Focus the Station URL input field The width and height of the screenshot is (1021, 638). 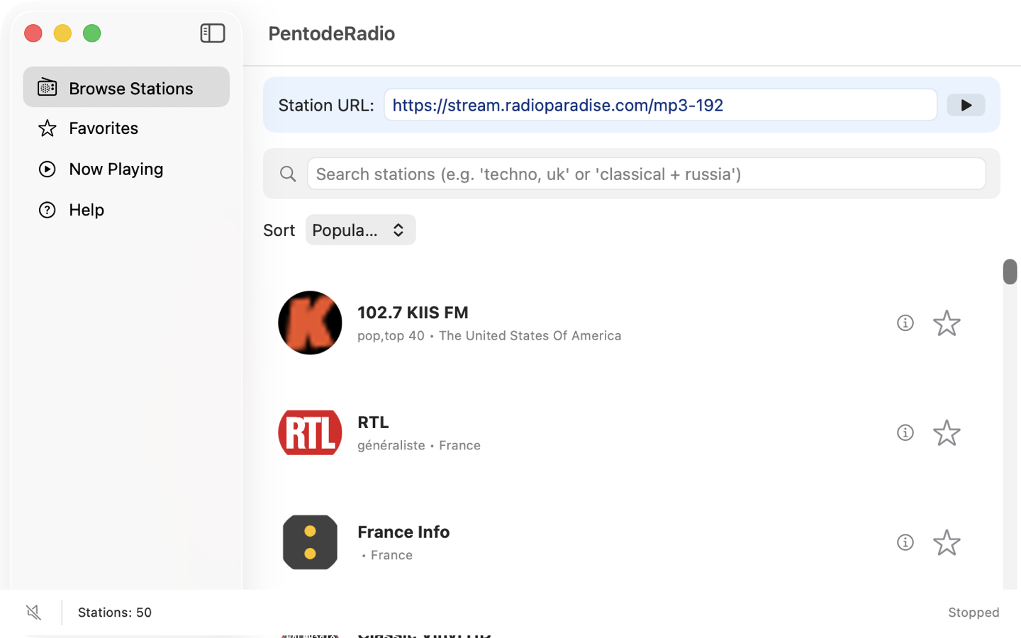point(661,105)
